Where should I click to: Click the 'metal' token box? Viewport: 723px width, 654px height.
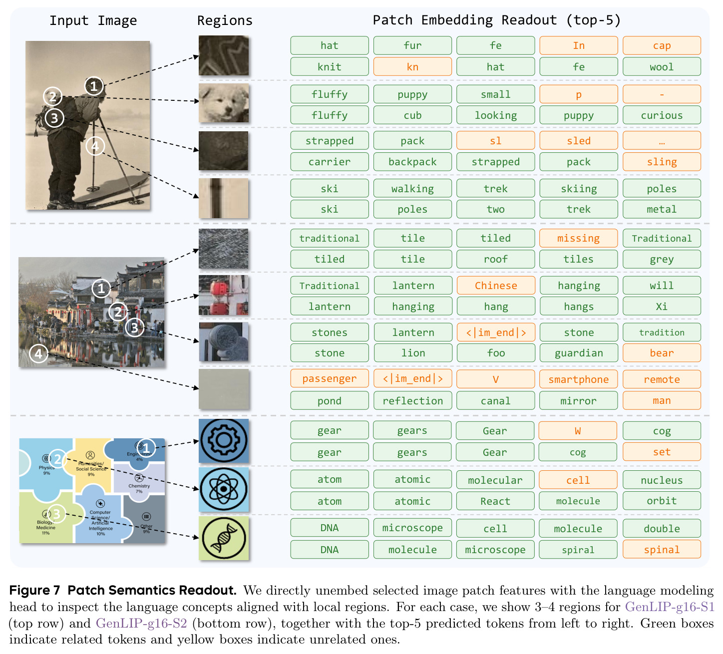pos(662,209)
